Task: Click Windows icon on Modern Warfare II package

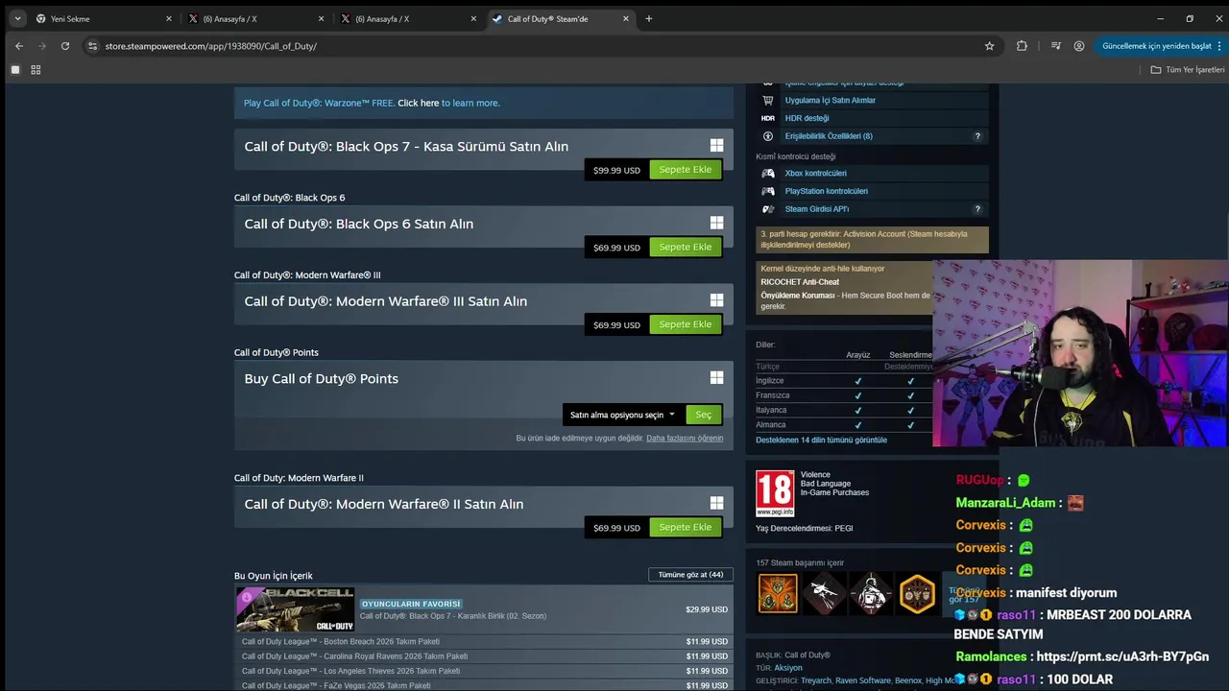Action: pos(716,503)
